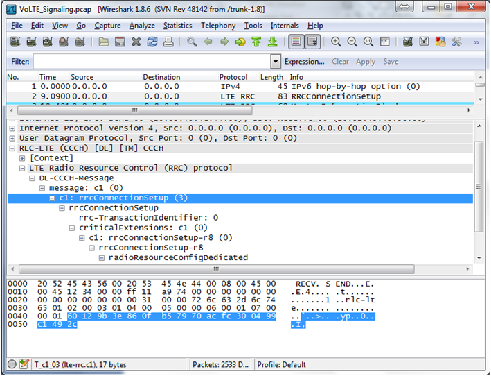Open the Tools menu

[253, 26]
